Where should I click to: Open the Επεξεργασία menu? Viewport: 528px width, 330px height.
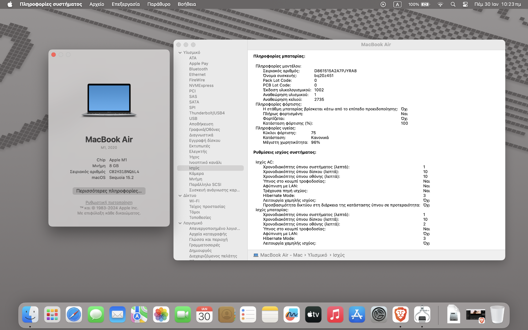[126, 4]
